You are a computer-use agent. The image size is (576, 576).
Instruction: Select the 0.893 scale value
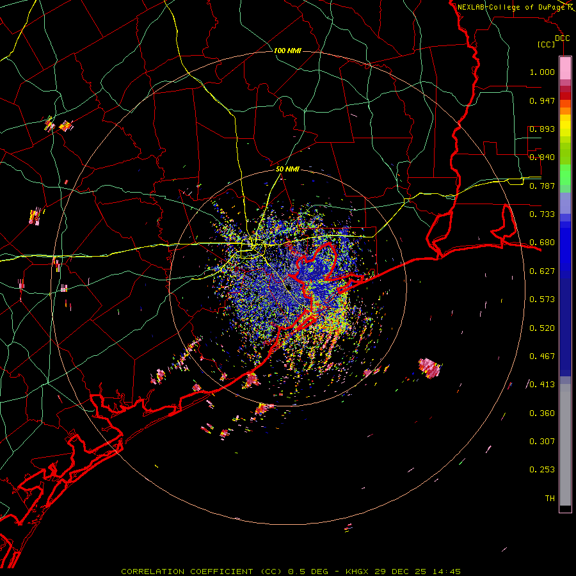[x=542, y=129]
